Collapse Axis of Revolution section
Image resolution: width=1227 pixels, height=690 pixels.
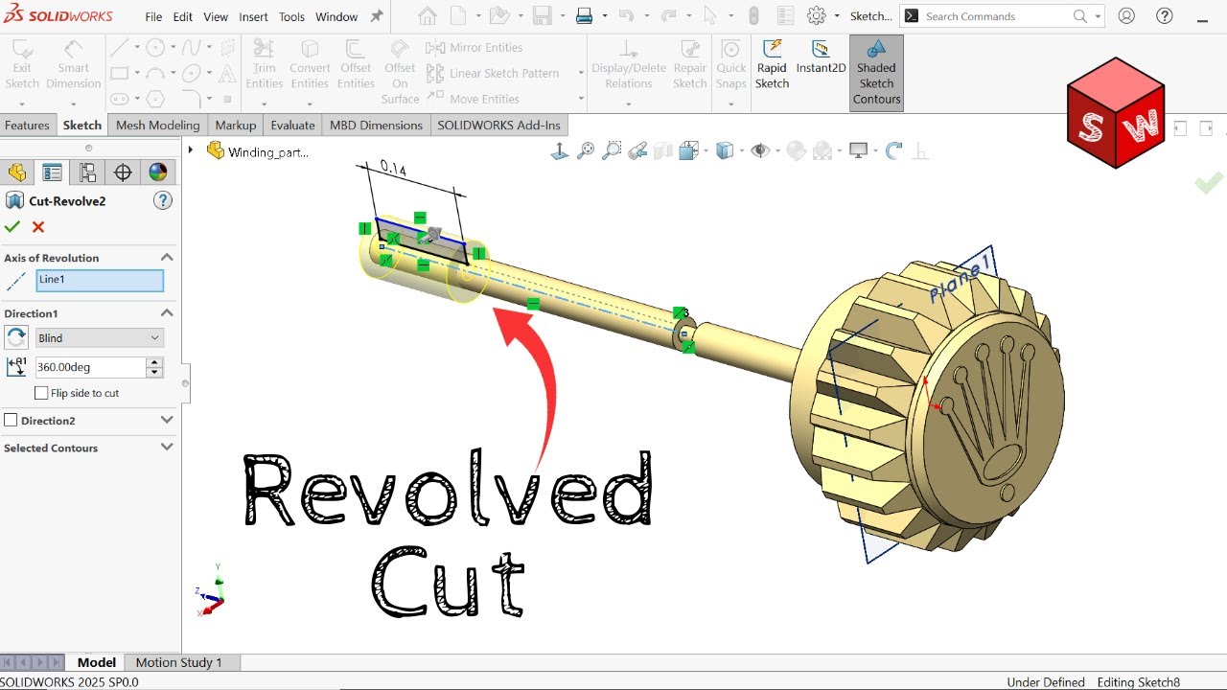(x=167, y=257)
